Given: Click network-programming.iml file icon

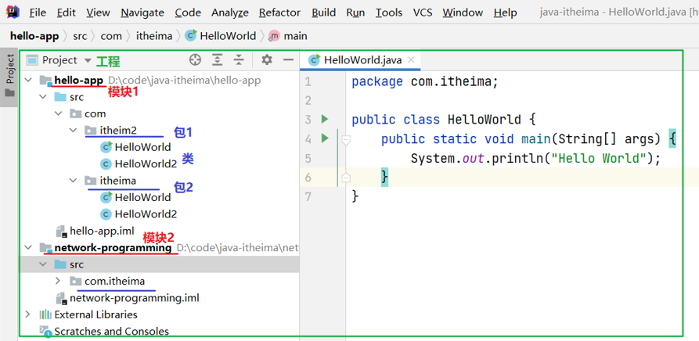Looking at the screenshot, I should click(62, 298).
